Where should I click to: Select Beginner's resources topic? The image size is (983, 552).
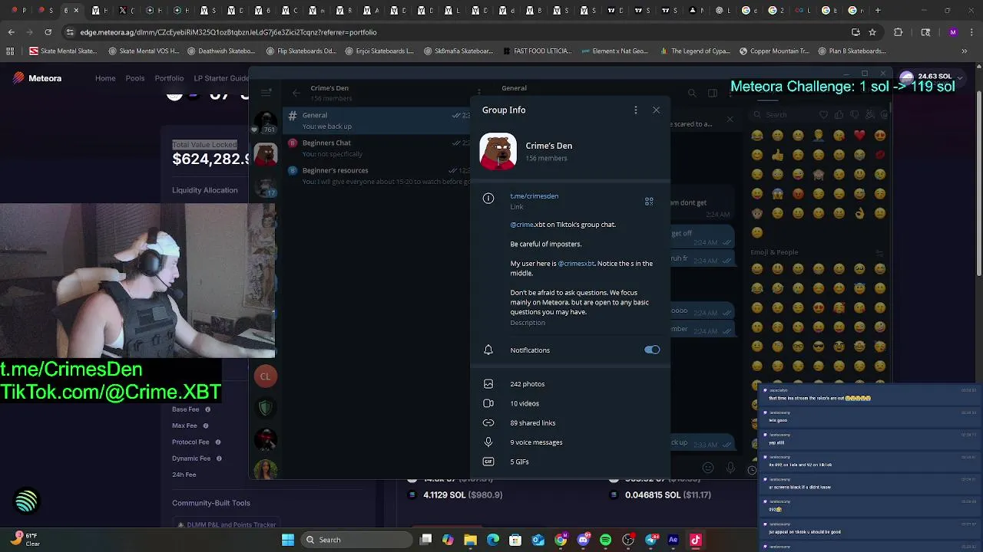pos(377,176)
